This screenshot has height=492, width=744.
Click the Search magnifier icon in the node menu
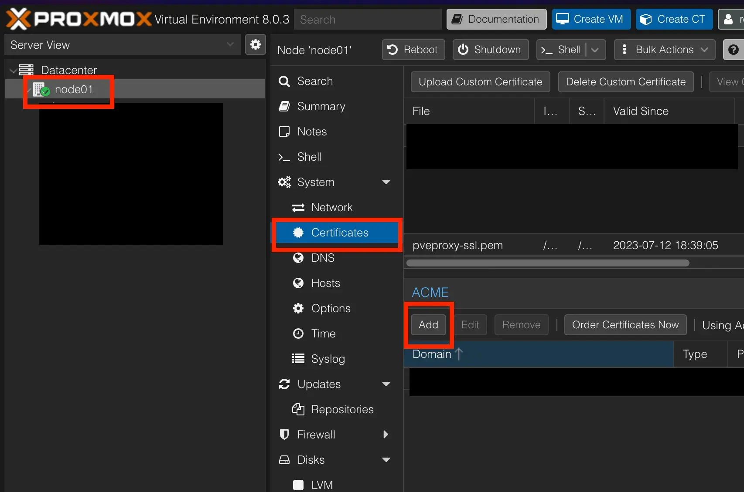284,81
